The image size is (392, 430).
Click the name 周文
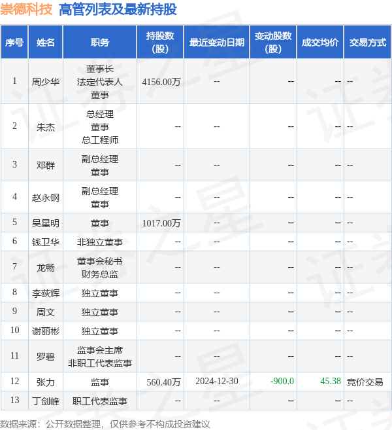click(x=46, y=312)
